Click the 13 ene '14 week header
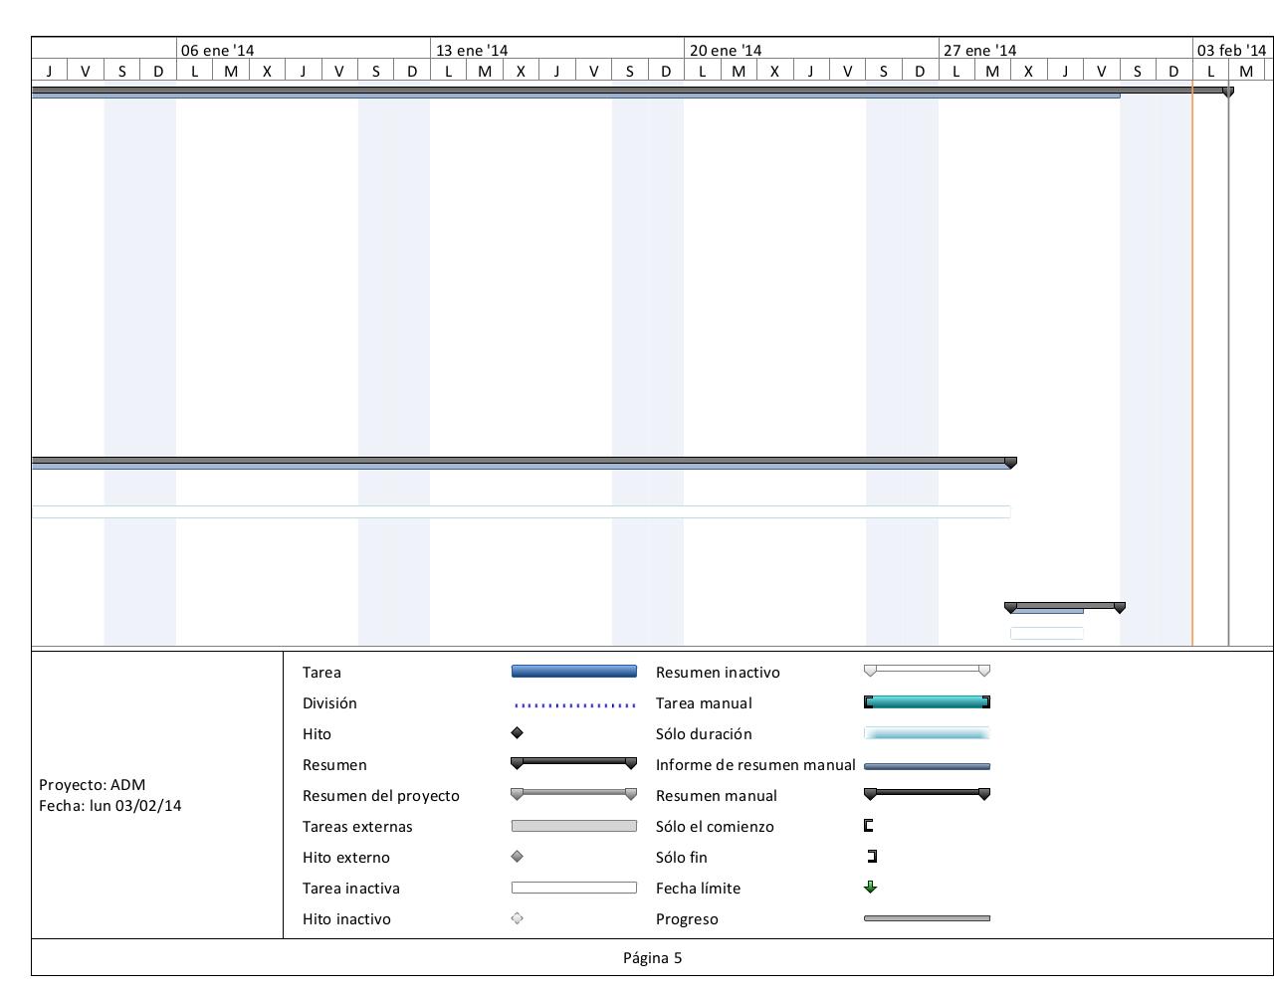 pos(472,50)
